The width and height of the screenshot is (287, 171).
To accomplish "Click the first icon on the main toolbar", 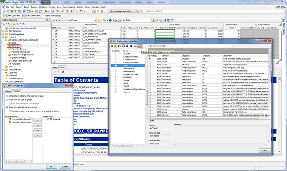I will click(4, 12).
